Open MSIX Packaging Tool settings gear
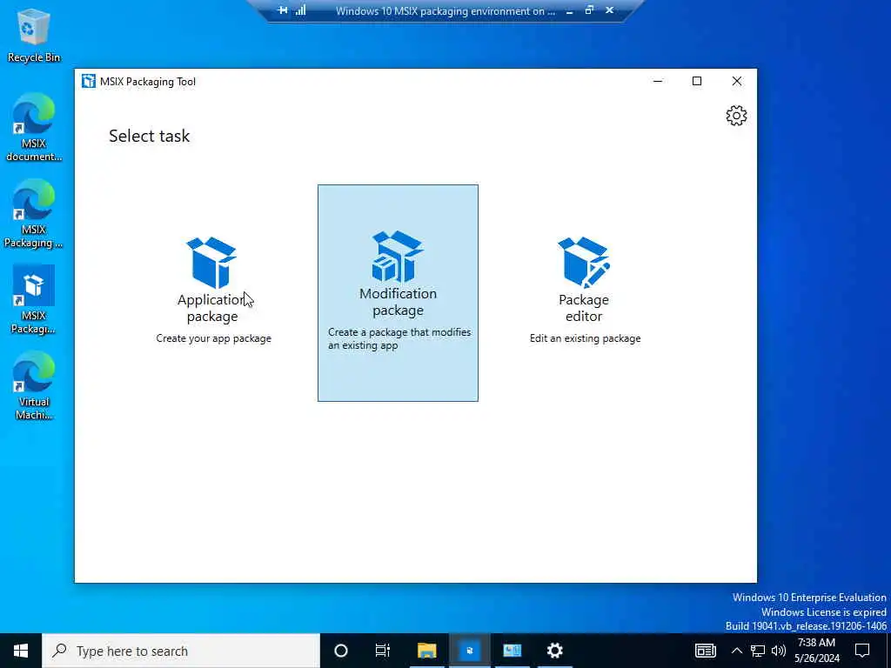This screenshot has height=668, width=891. [x=736, y=116]
